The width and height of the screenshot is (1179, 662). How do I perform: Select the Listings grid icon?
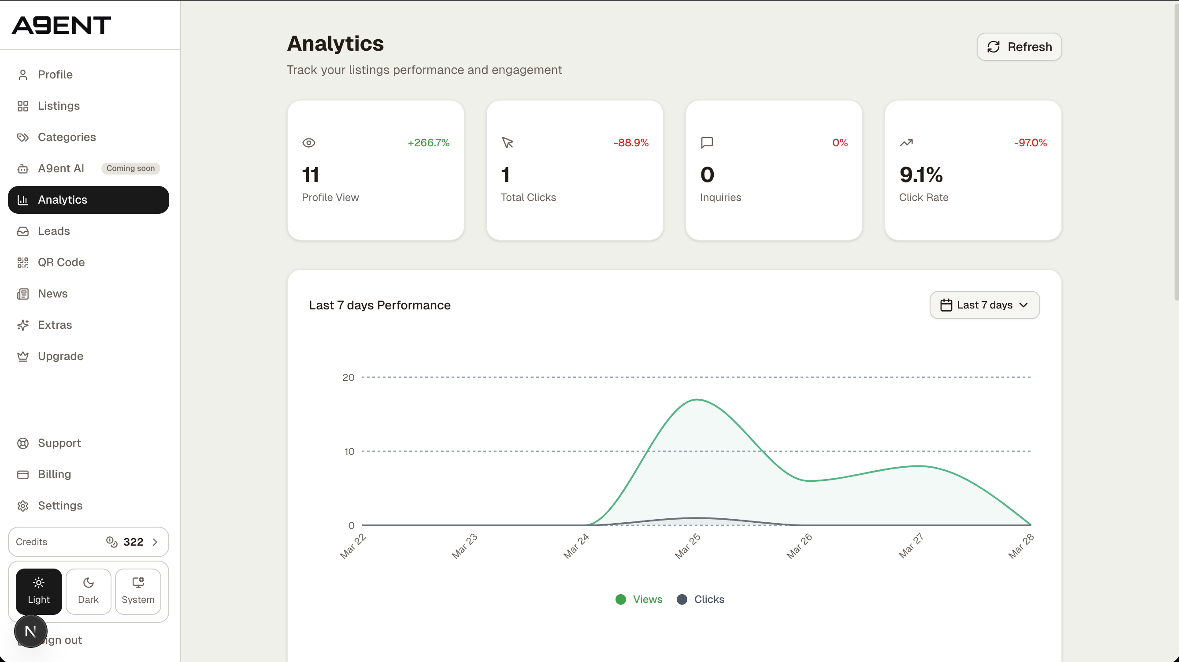23,106
